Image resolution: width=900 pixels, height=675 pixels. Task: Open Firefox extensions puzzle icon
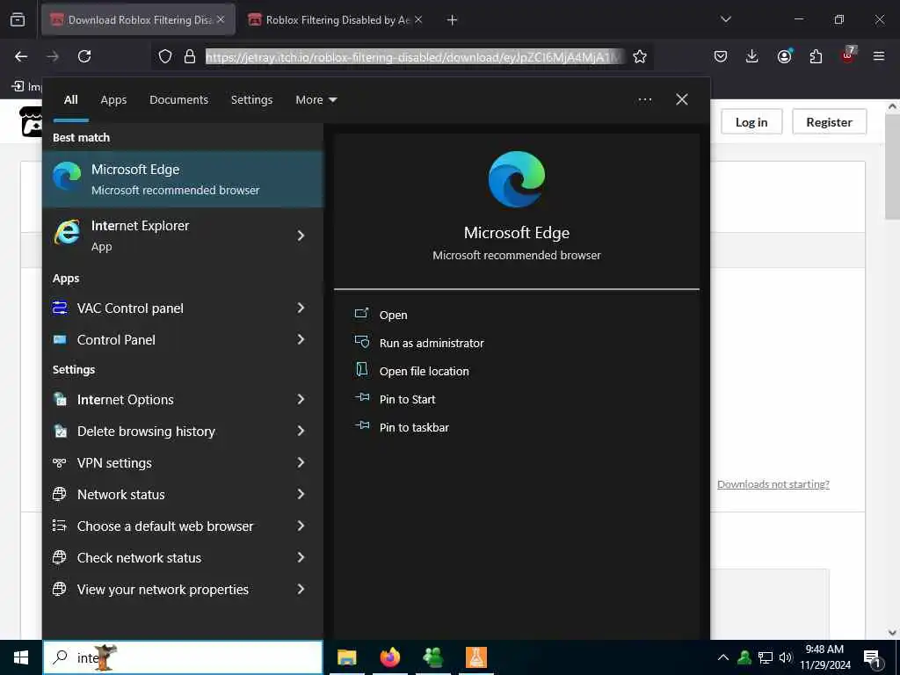pyautogui.click(x=816, y=56)
